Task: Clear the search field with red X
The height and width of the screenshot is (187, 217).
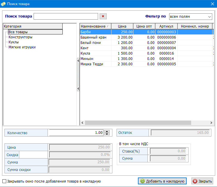Action: (103, 16)
